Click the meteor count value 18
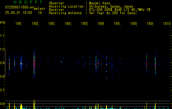172x109 pixels. tap(40, 13)
